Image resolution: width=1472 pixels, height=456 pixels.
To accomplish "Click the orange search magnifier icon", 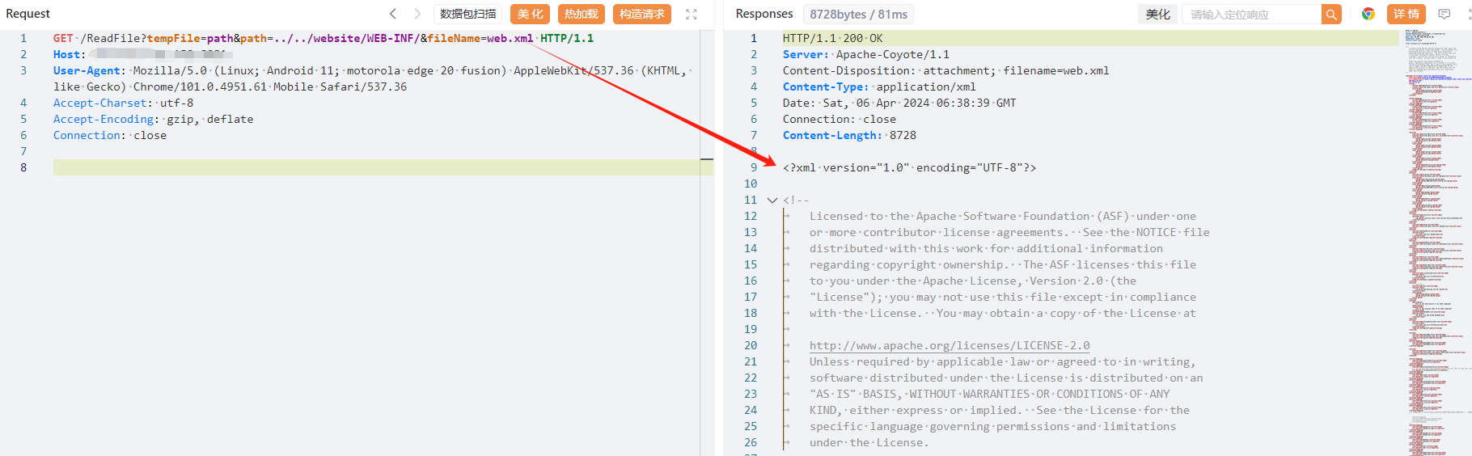I will (1331, 14).
